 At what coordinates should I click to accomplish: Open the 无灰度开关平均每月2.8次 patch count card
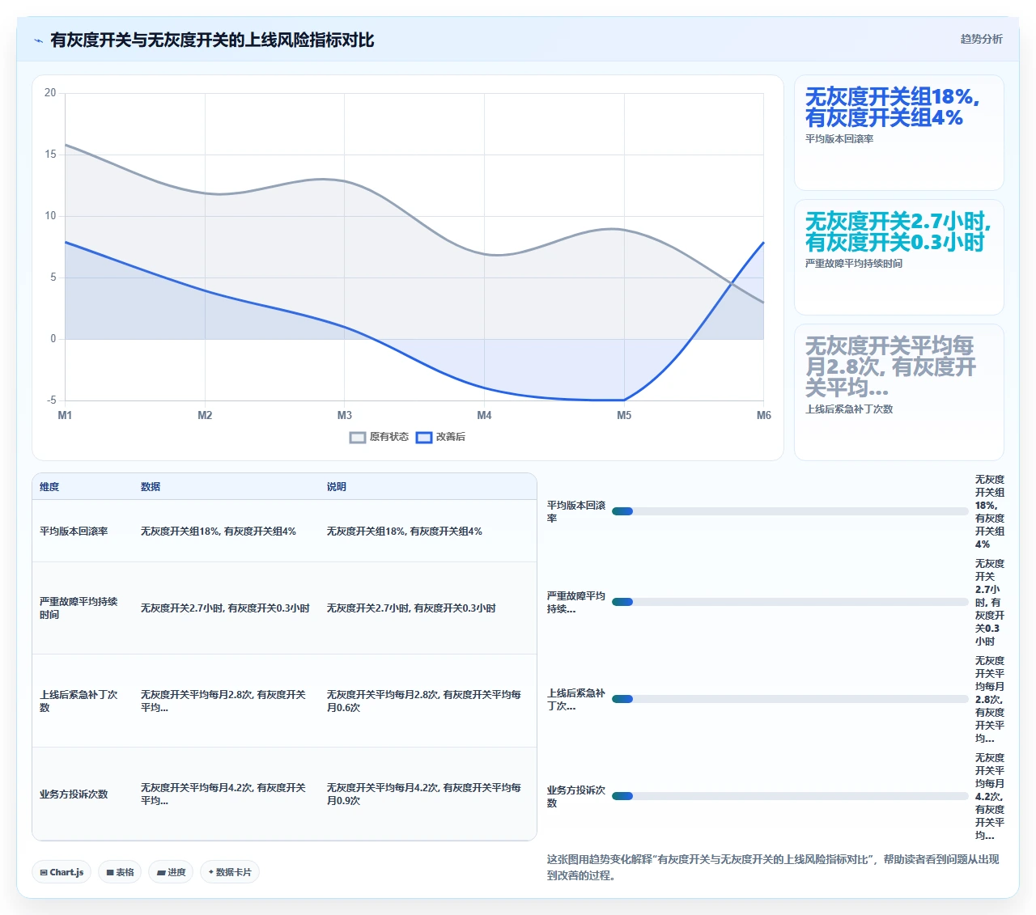[898, 392]
